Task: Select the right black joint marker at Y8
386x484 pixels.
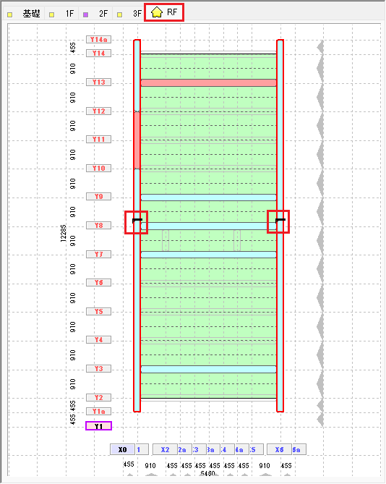Action: (x=280, y=221)
